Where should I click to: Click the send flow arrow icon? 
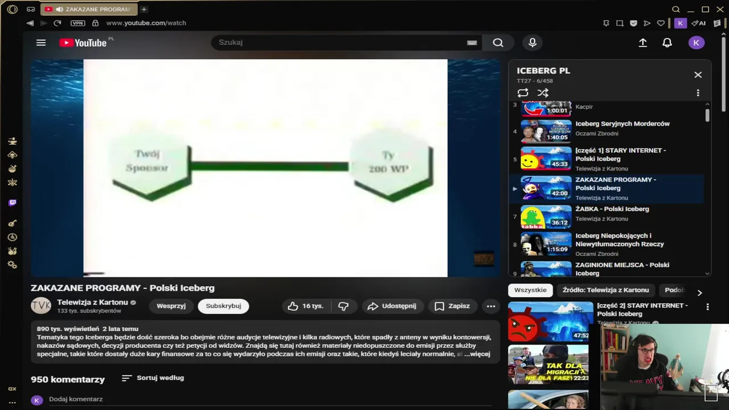[x=647, y=23]
